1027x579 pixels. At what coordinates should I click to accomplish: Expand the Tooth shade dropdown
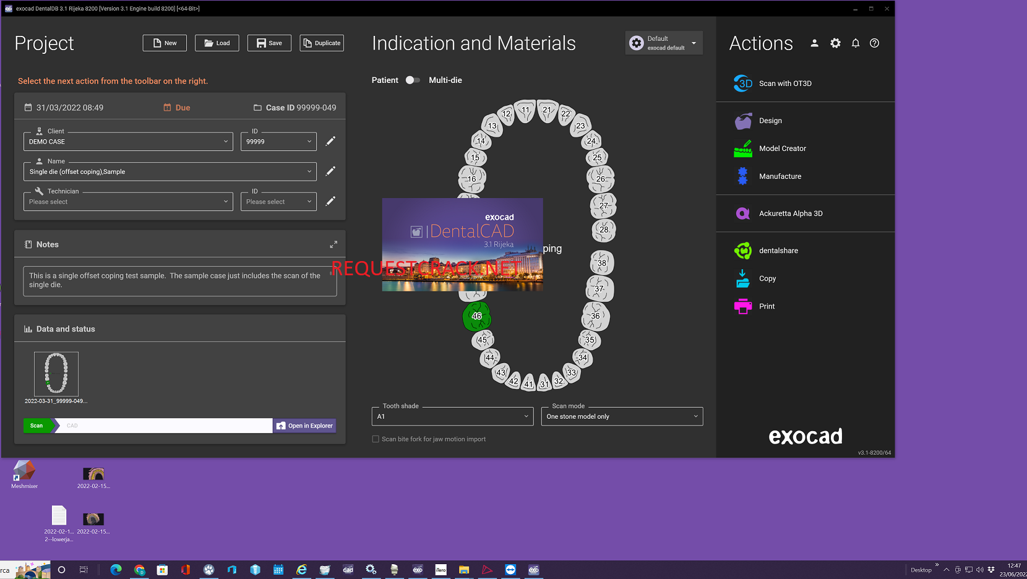(452, 416)
